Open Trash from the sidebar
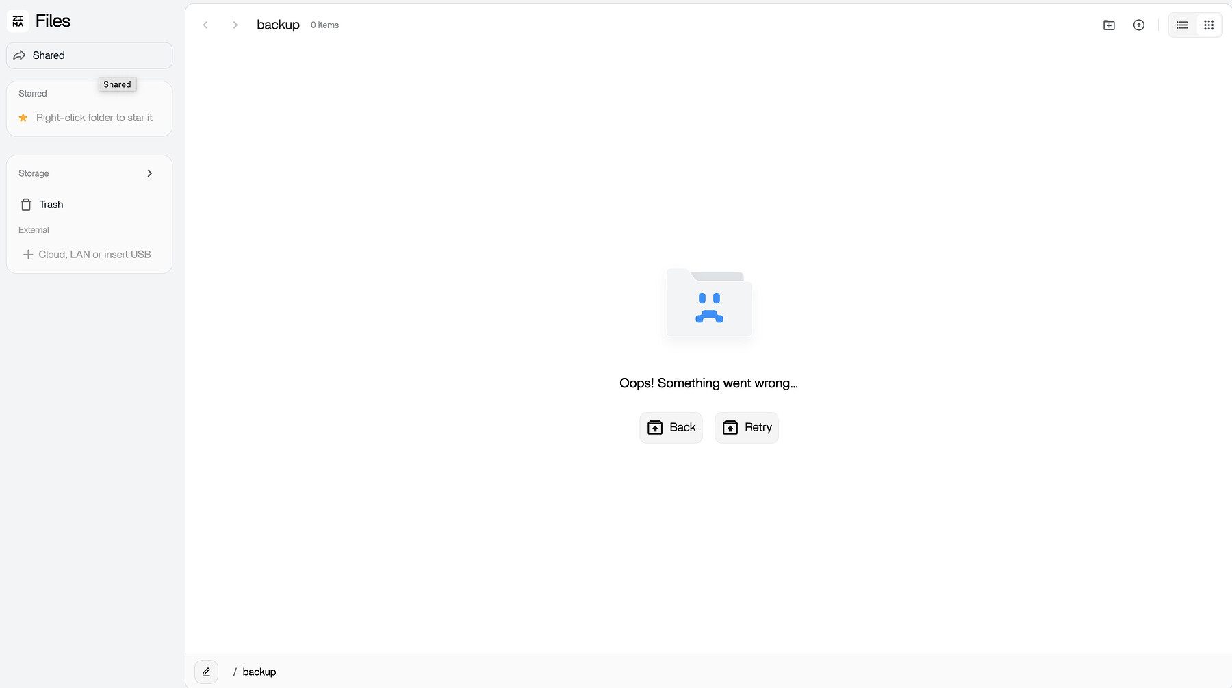 (x=51, y=204)
